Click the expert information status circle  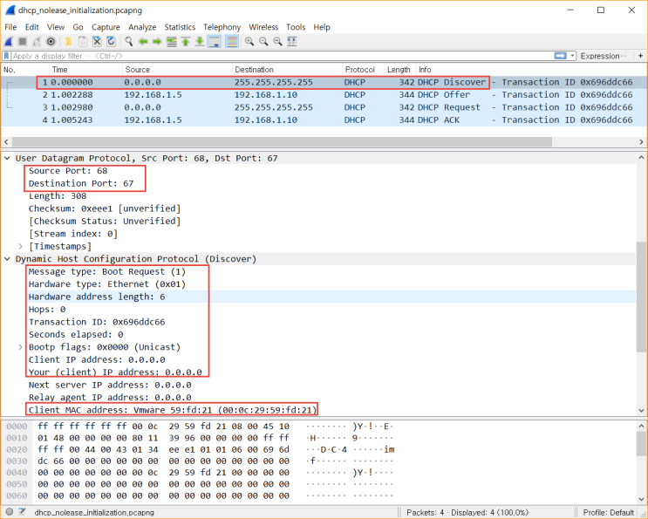pos(10,512)
